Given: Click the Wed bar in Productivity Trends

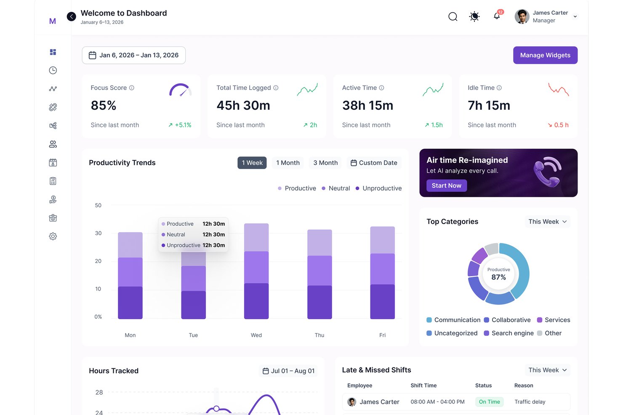Looking at the screenshot, I should [256, 271].
